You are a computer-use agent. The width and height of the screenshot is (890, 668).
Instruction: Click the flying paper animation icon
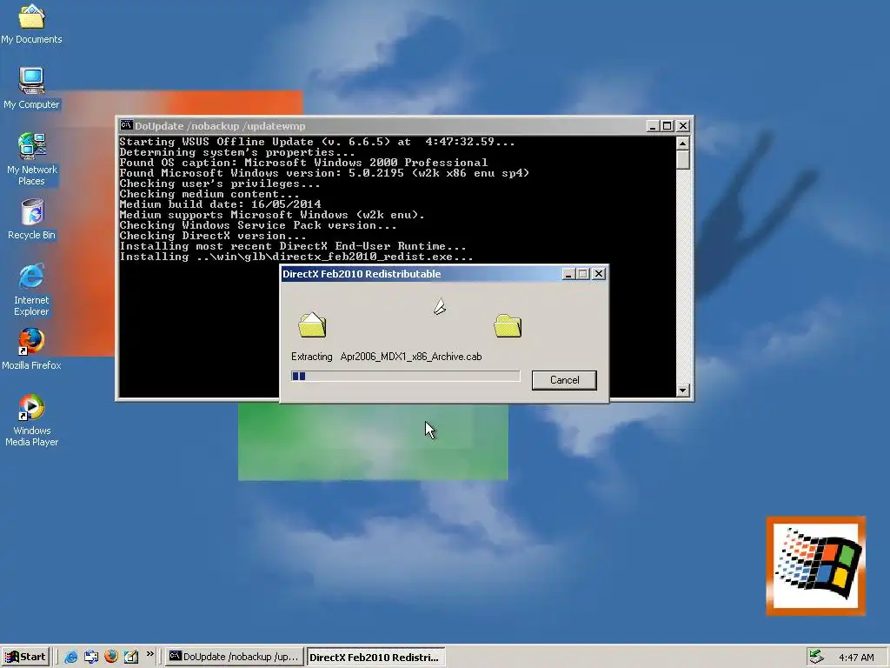click(440, 307)
